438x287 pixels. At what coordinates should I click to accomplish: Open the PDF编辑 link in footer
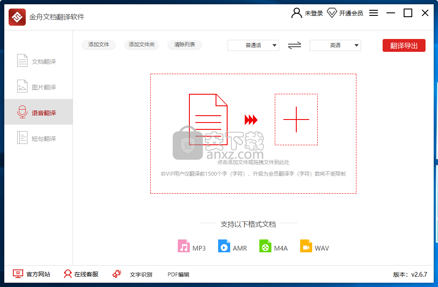pos(178,275)
